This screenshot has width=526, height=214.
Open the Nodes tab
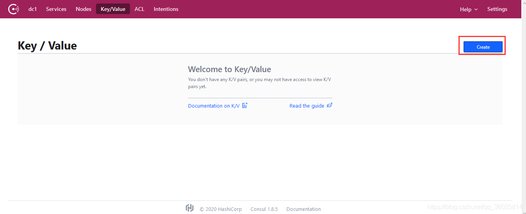84,9
